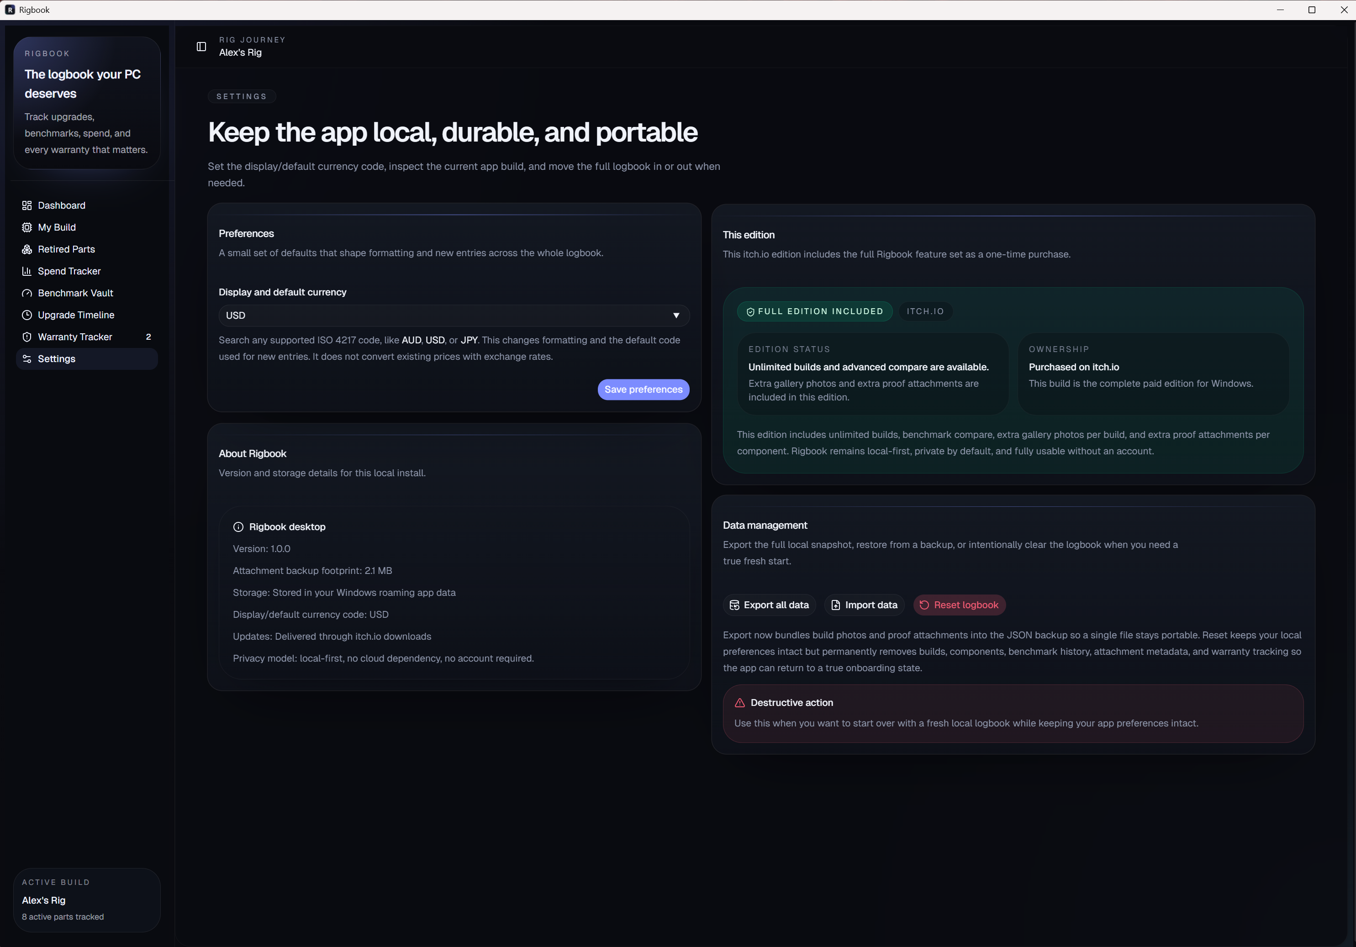Click the My Build chip icon

(x=26, y=227)
